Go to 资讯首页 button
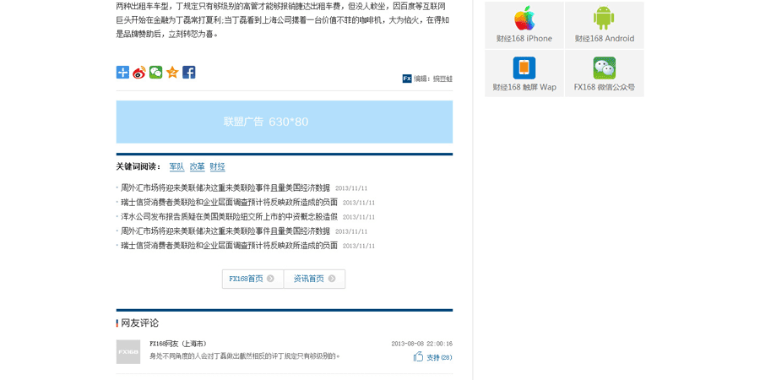This screenshot has width=760, height=380. point(314,279)
